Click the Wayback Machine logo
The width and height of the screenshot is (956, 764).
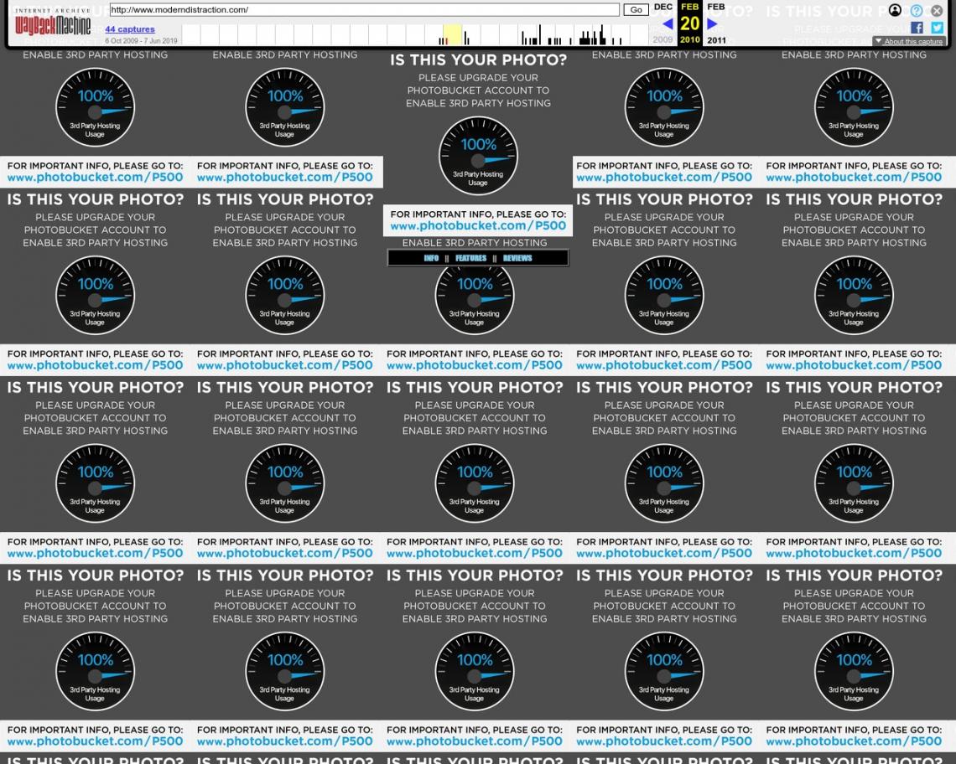(x=53, y=21)
